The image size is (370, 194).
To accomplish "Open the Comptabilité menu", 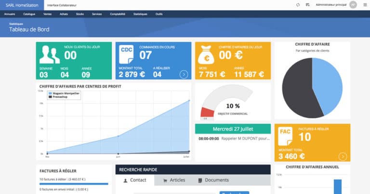I will (118, 14).
